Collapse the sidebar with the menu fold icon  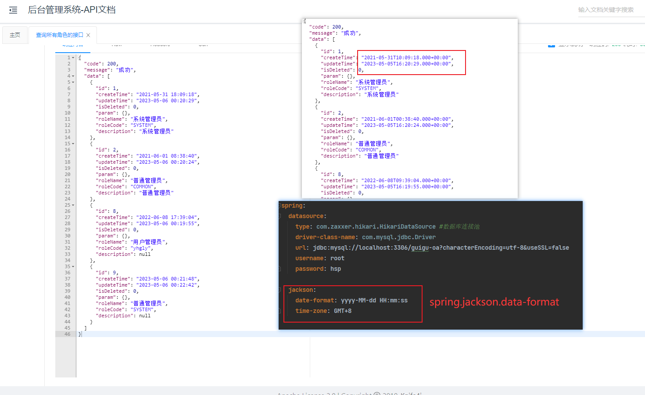coord(13,10)
